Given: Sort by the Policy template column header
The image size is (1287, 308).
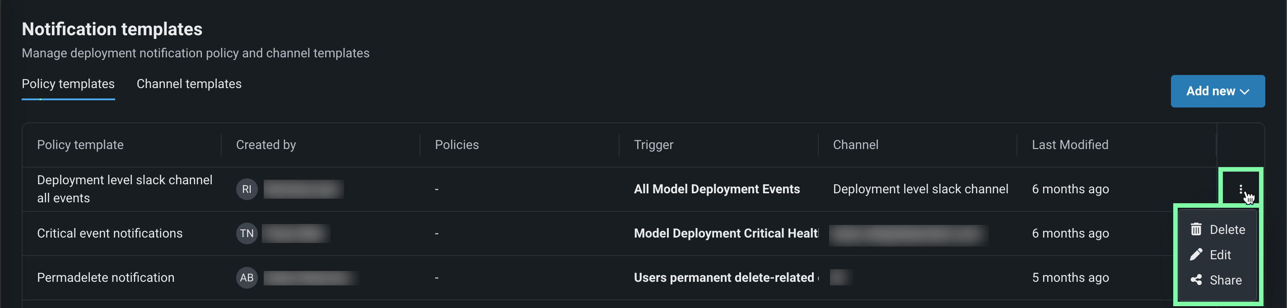Looking at the screenshot, I should (80, 145).
